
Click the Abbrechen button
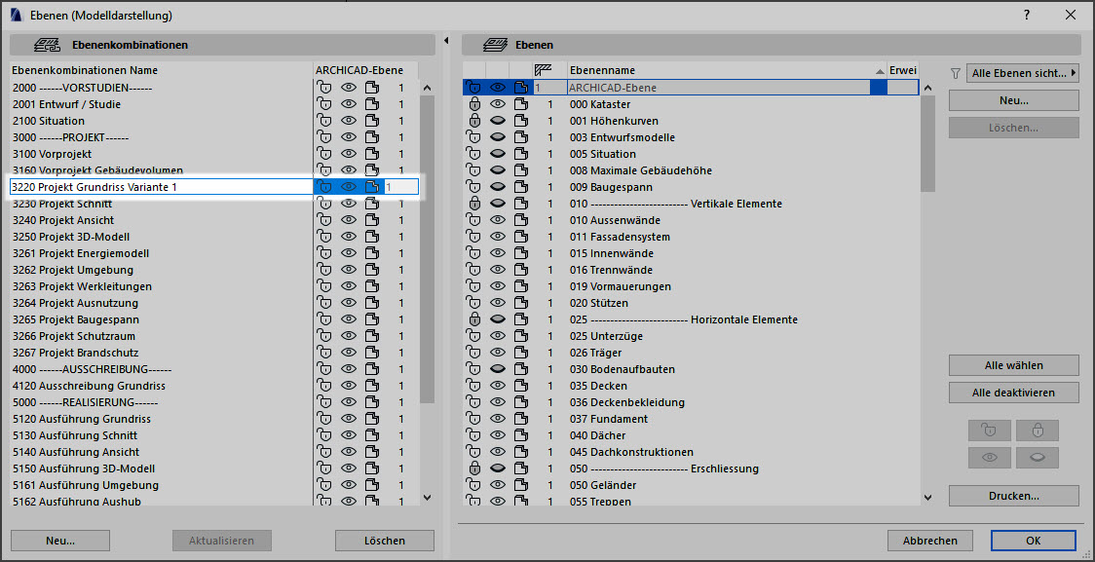click(929, 541)
